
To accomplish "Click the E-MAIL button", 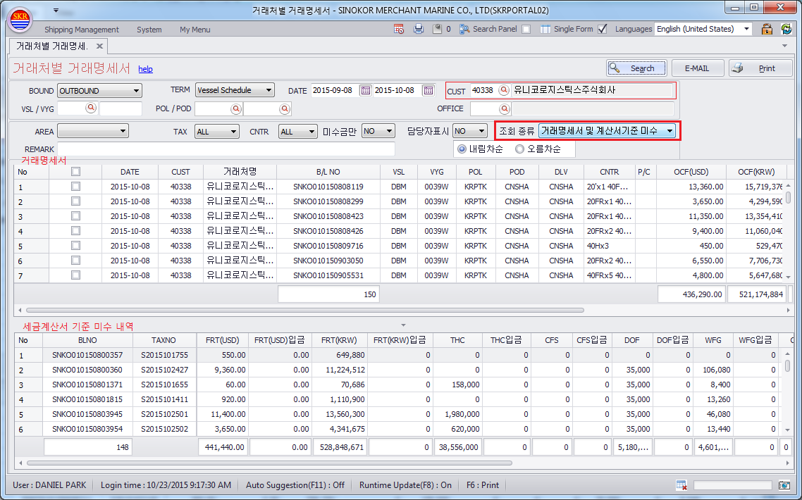I will coord(697,68).
